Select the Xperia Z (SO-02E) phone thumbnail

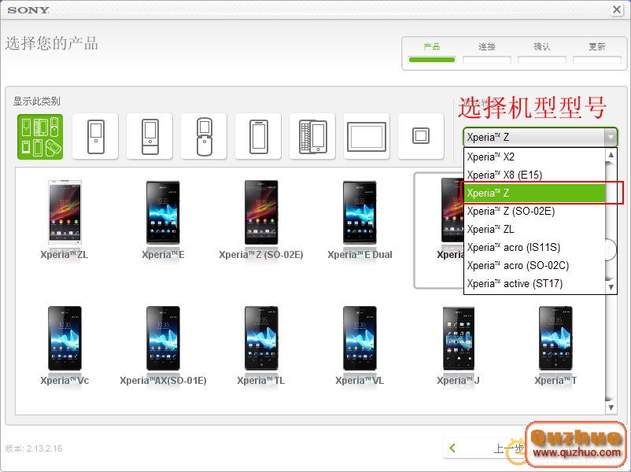click(261, 212)
